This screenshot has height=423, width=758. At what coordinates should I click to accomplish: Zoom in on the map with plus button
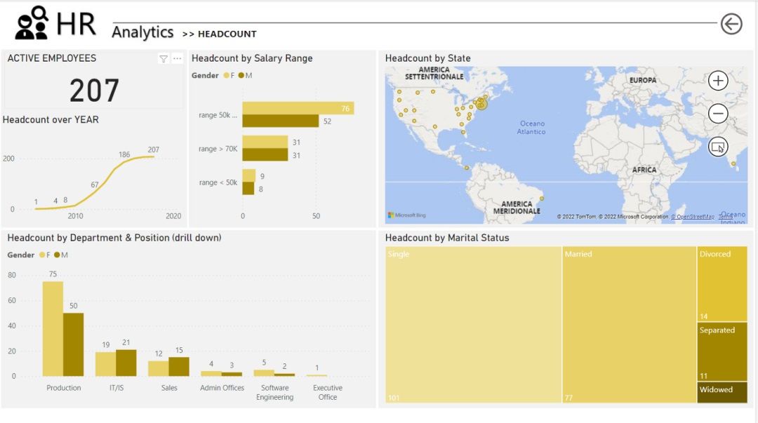718,81
